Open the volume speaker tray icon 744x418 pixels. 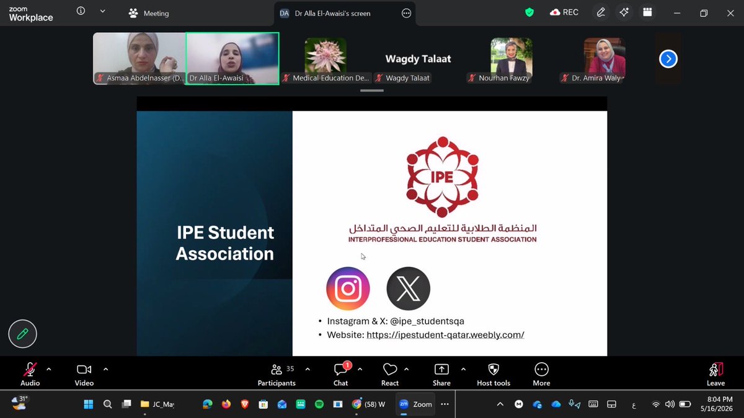pyautogui.click(x=670, y=404)
